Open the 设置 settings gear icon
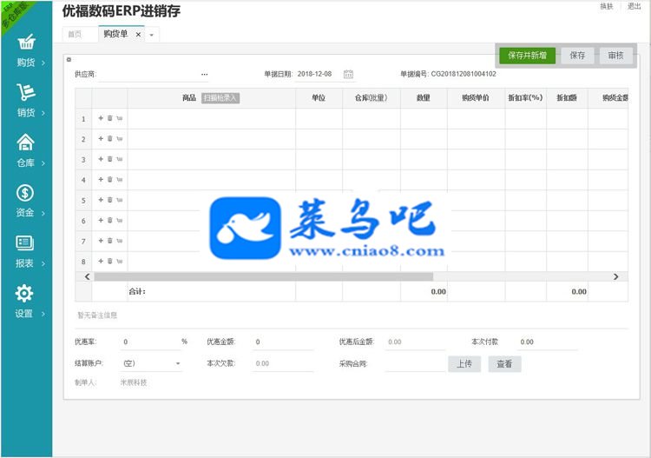651x458 pixels. (24, 294)
